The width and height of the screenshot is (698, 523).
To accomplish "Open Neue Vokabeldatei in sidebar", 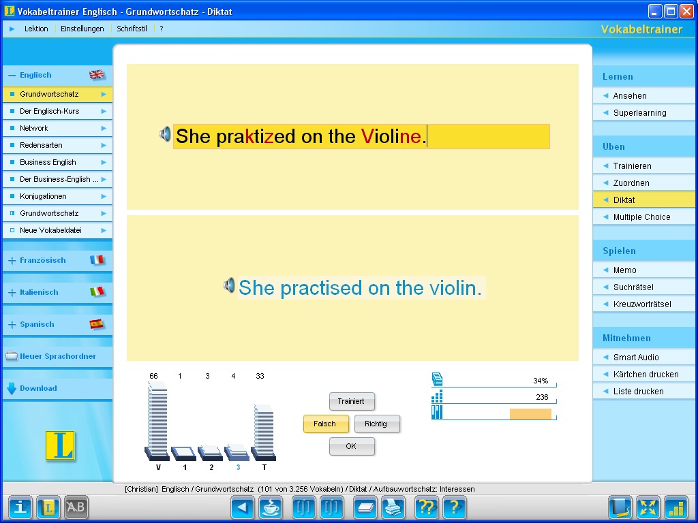I will tap(57, 230).
